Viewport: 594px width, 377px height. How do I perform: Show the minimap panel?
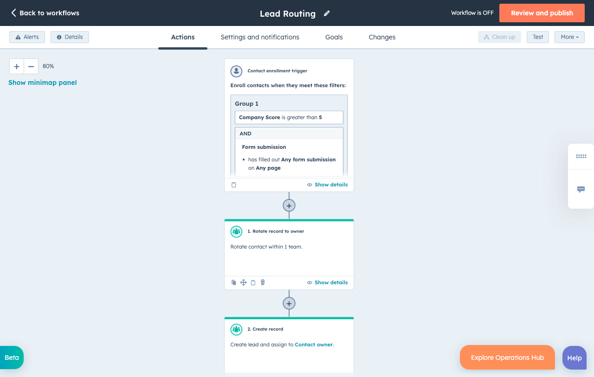(x=42, y=82)
